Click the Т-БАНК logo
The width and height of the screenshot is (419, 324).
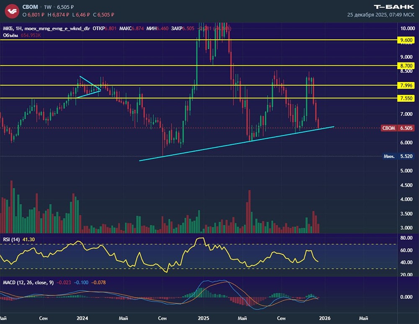394,7
